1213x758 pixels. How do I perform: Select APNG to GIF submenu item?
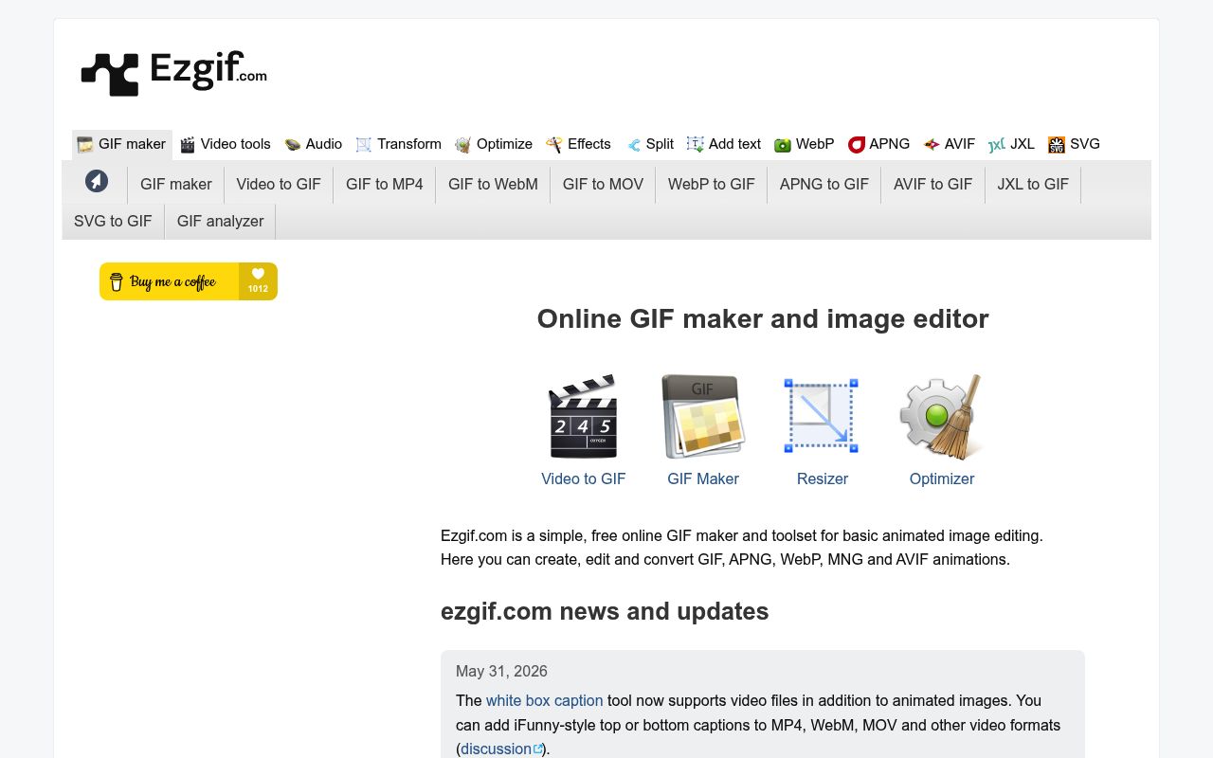pos(824,184)
